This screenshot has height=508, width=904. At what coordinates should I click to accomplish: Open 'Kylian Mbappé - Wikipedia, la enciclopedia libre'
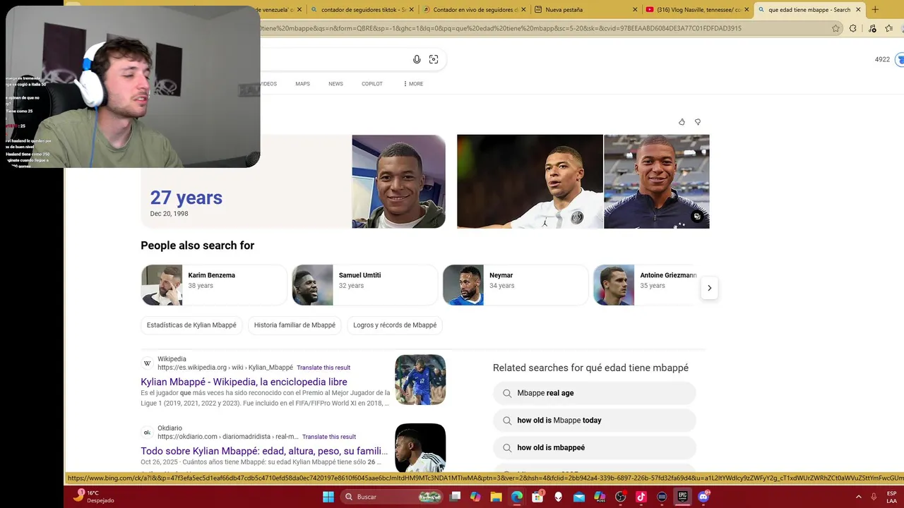[244, 382]
